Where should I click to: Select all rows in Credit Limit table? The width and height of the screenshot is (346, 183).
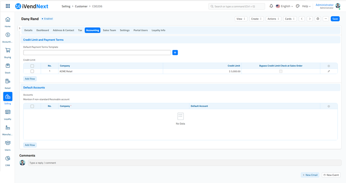32,66
